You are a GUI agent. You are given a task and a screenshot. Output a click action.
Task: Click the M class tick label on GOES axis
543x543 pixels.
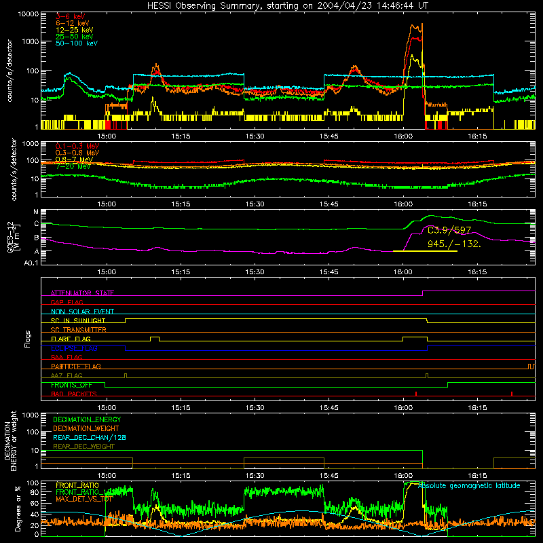click(x=36, y=212)
